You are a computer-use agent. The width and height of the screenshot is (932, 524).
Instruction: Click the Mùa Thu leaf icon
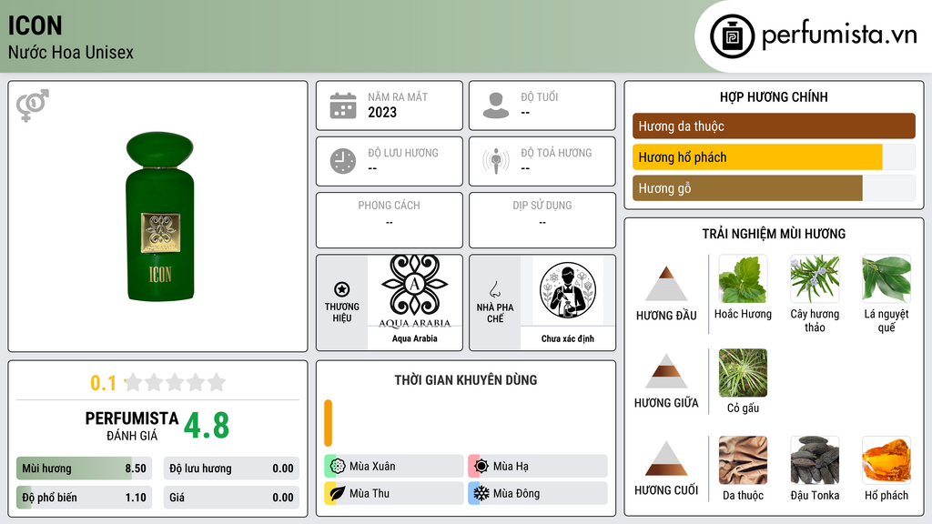338,493
